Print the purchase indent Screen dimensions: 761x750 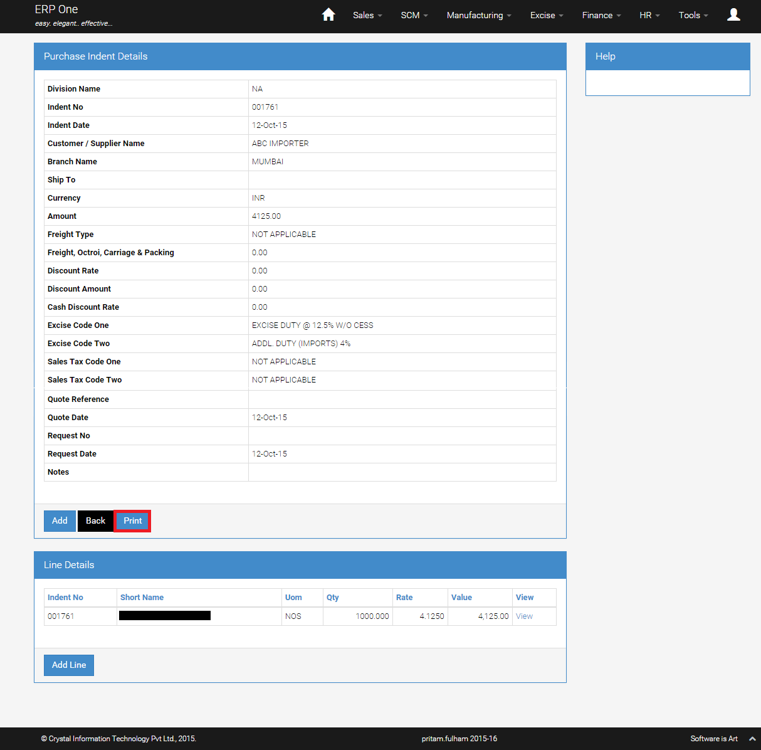tap(132, 521)
